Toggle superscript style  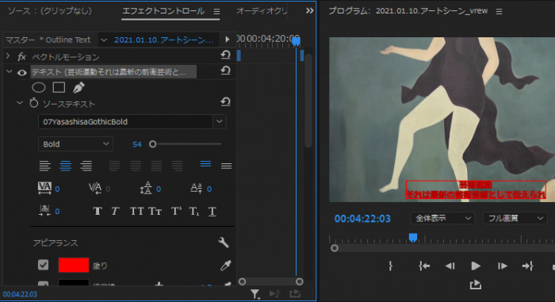pyautogui.click(x=176, y=212)
